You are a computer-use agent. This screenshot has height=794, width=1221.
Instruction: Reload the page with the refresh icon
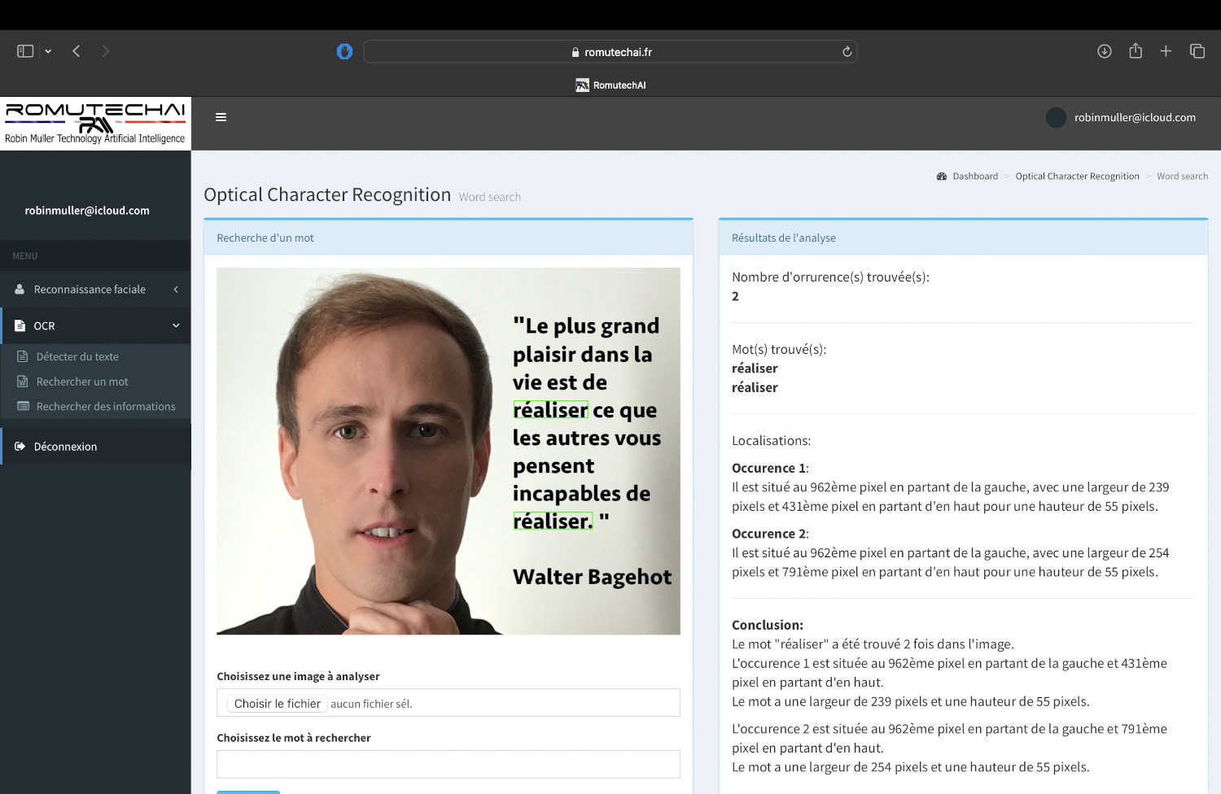(x=847, y=52)
